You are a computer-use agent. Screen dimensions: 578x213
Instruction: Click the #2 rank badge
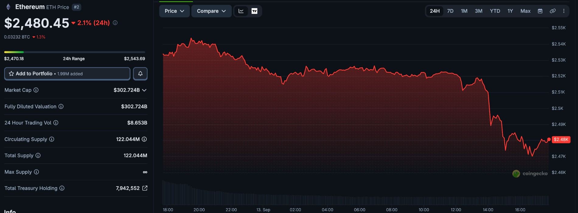(76, 7)
